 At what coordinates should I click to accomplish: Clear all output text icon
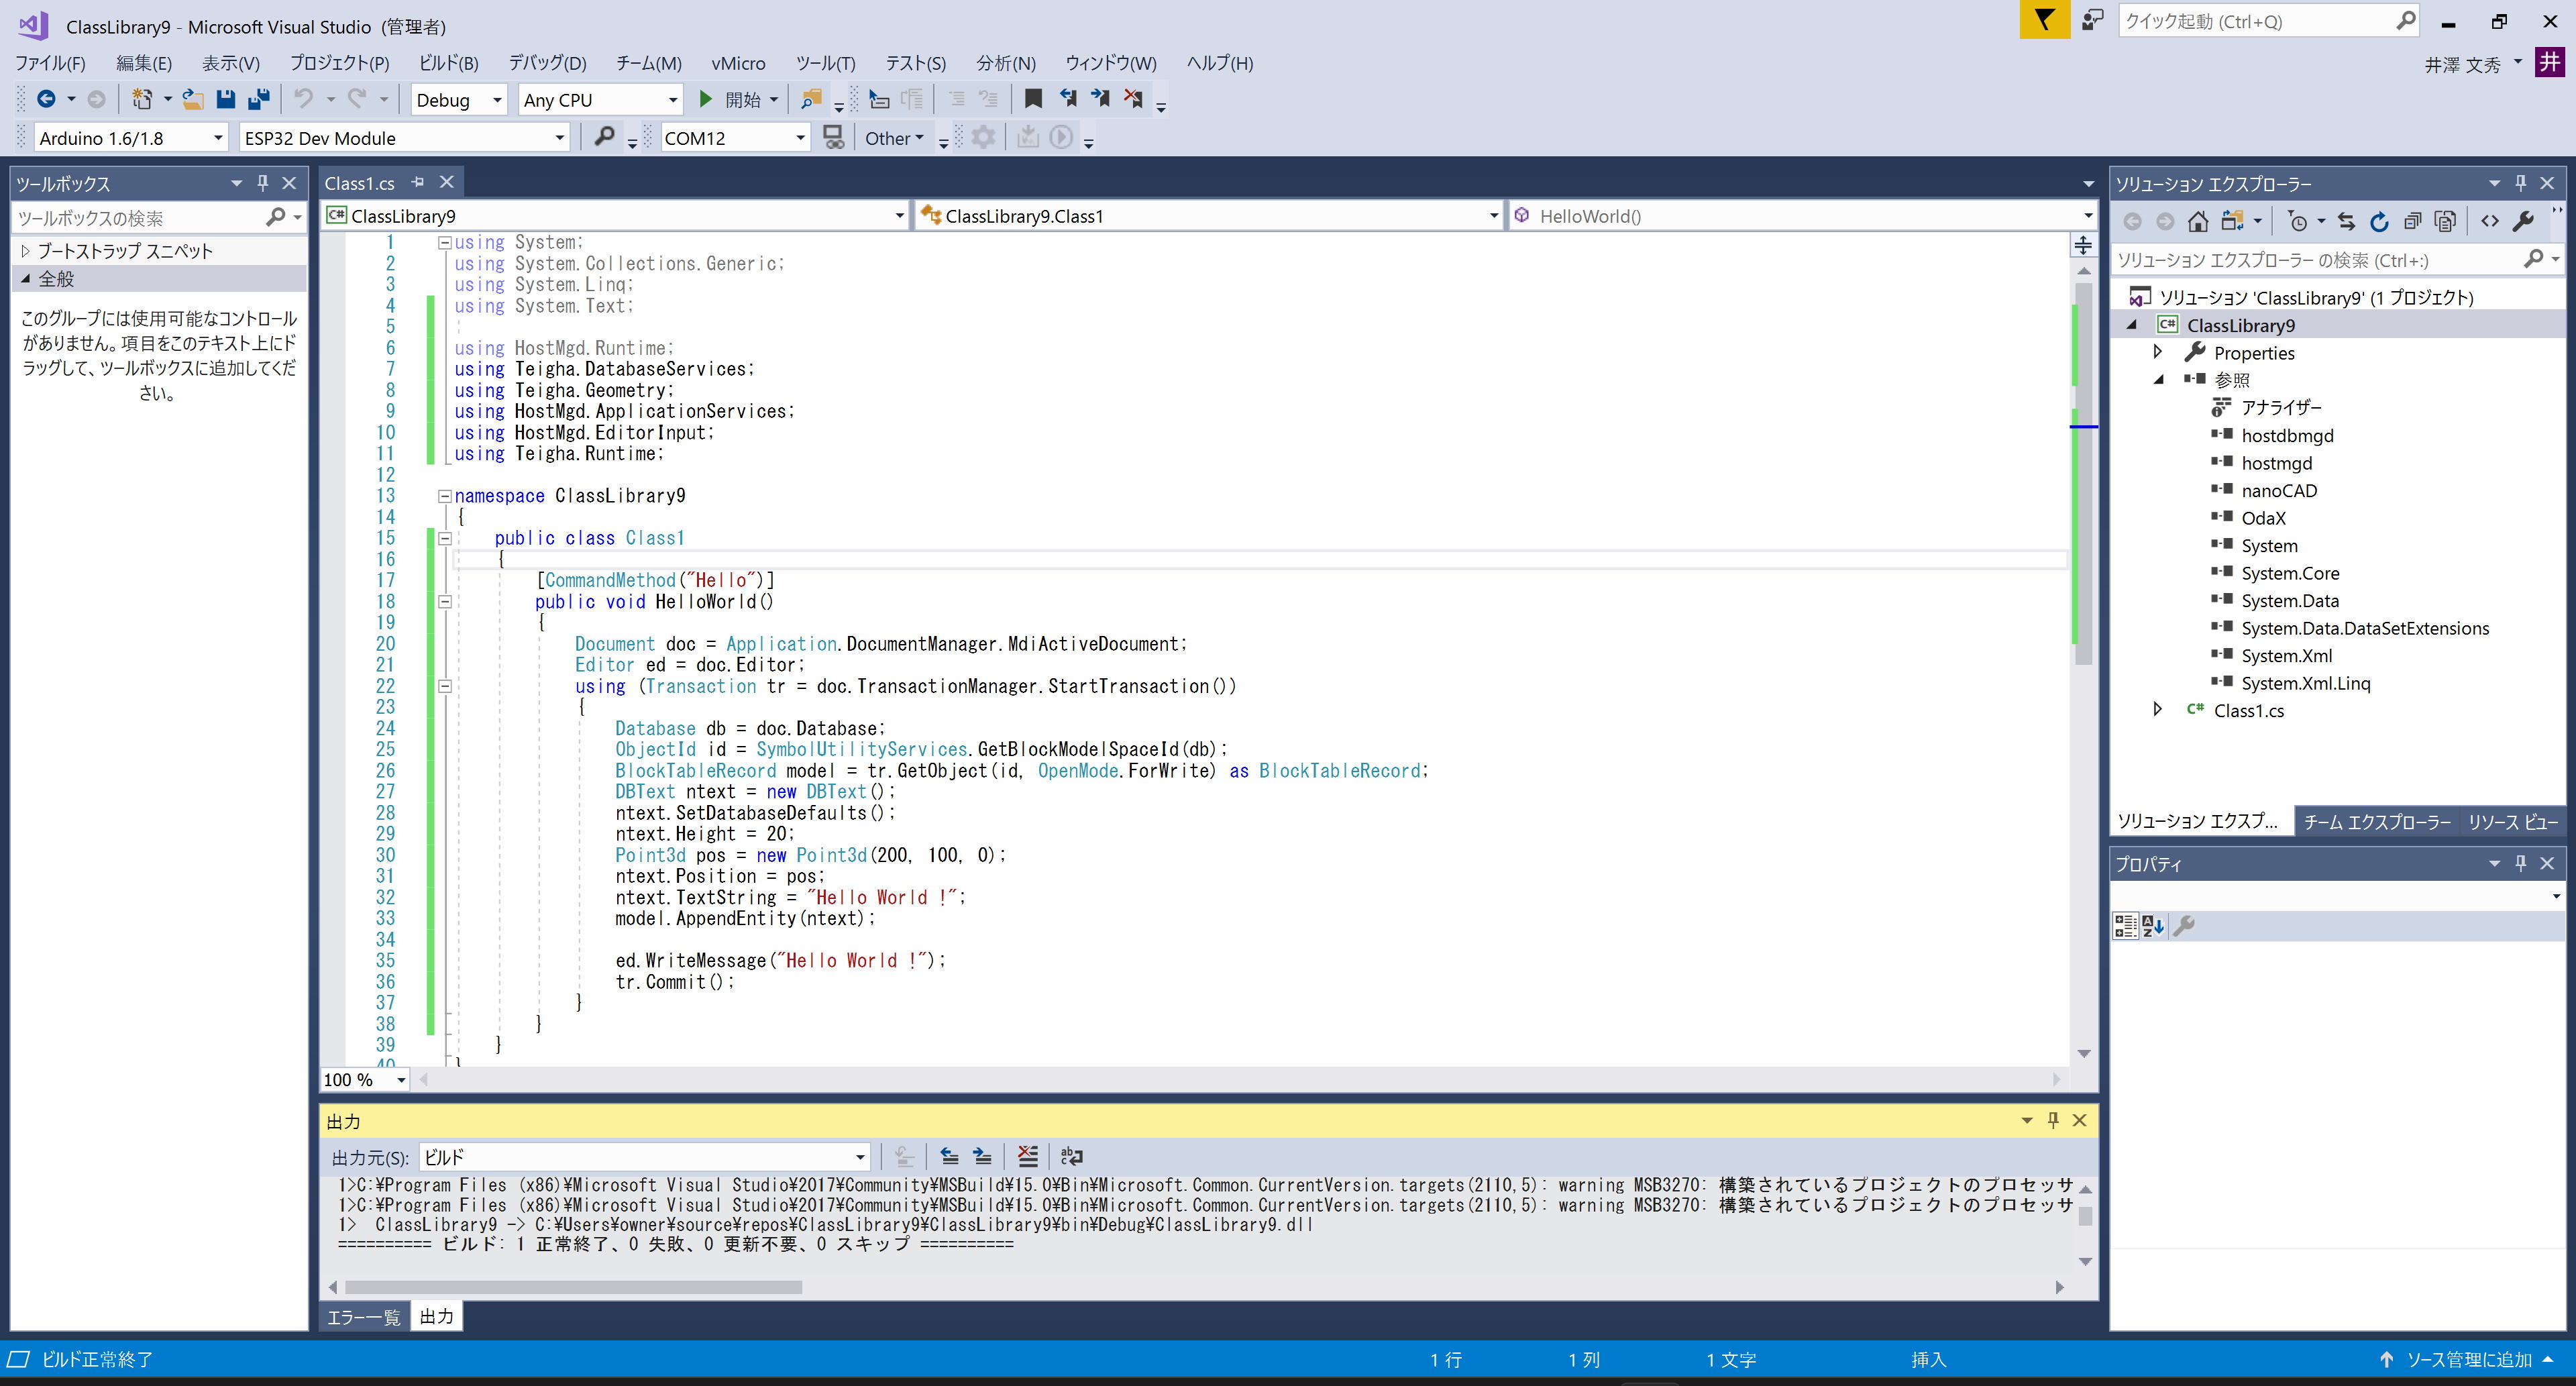1027,1156
